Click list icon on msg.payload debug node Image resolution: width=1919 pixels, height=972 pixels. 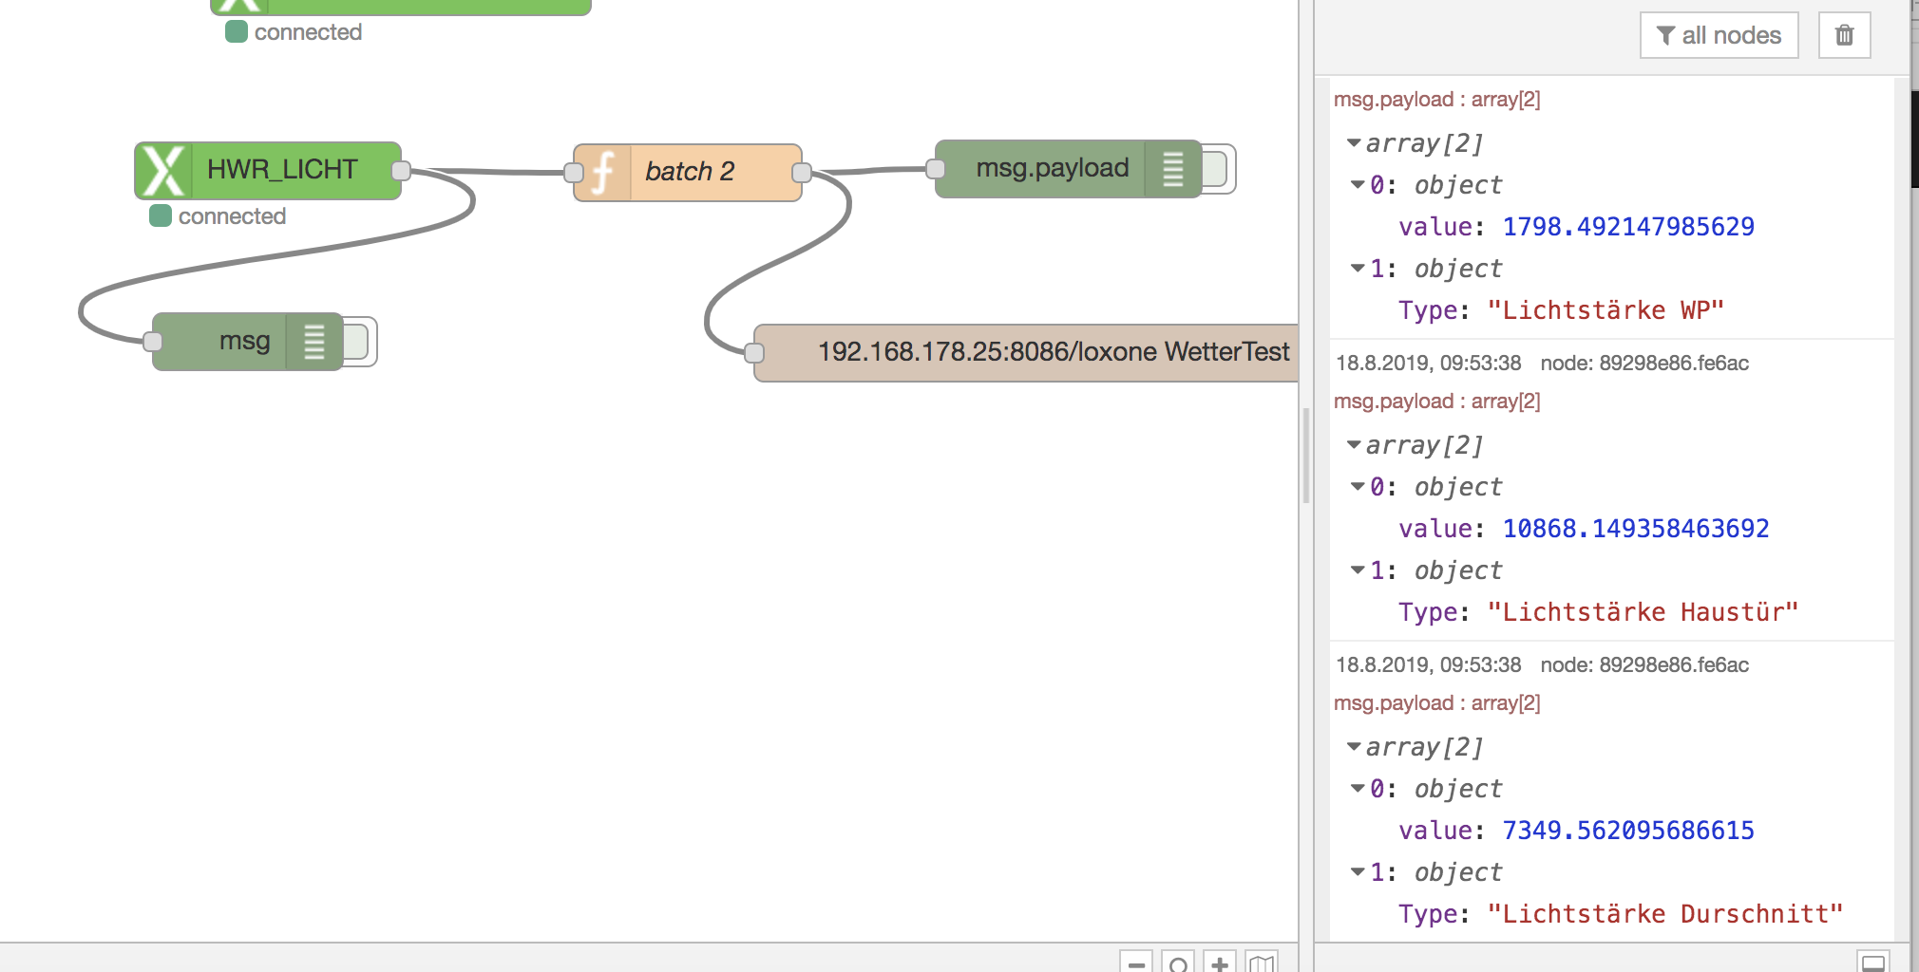[x=1173, y=169]
